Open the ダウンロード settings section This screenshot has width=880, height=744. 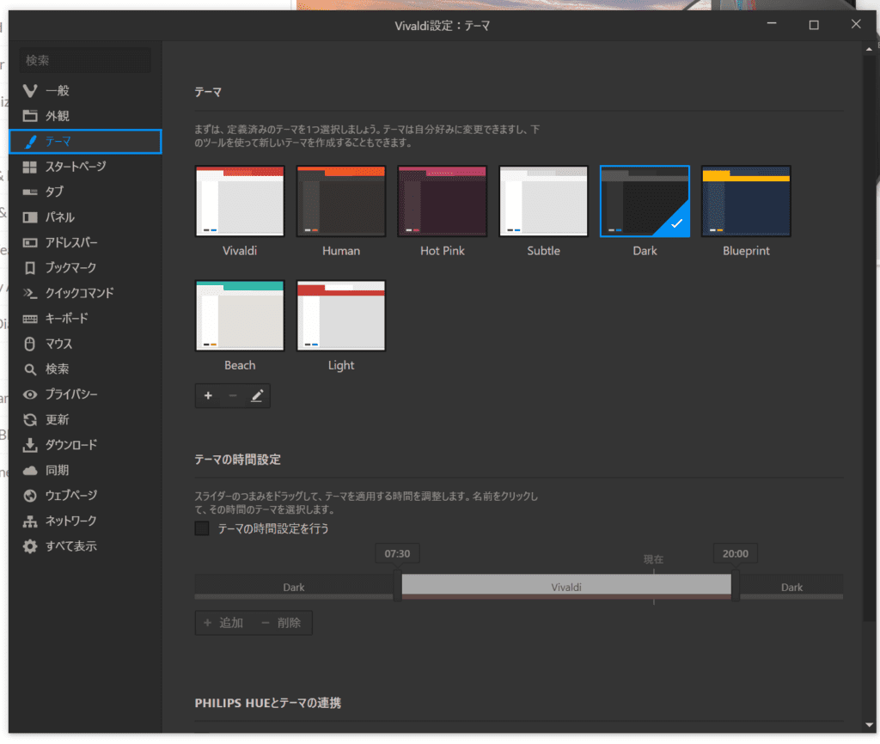tap(85, 445)
